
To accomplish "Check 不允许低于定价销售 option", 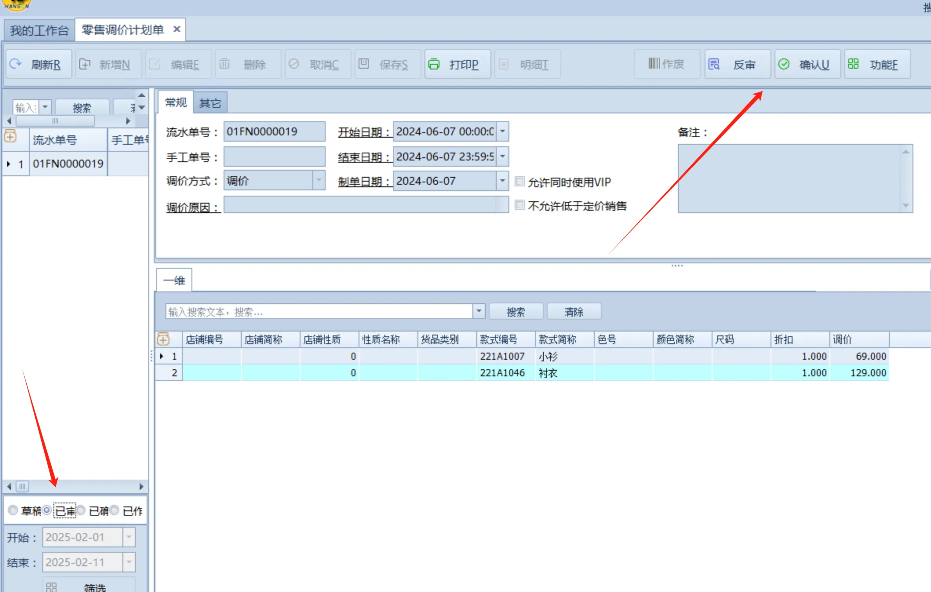I will point(520,205).
